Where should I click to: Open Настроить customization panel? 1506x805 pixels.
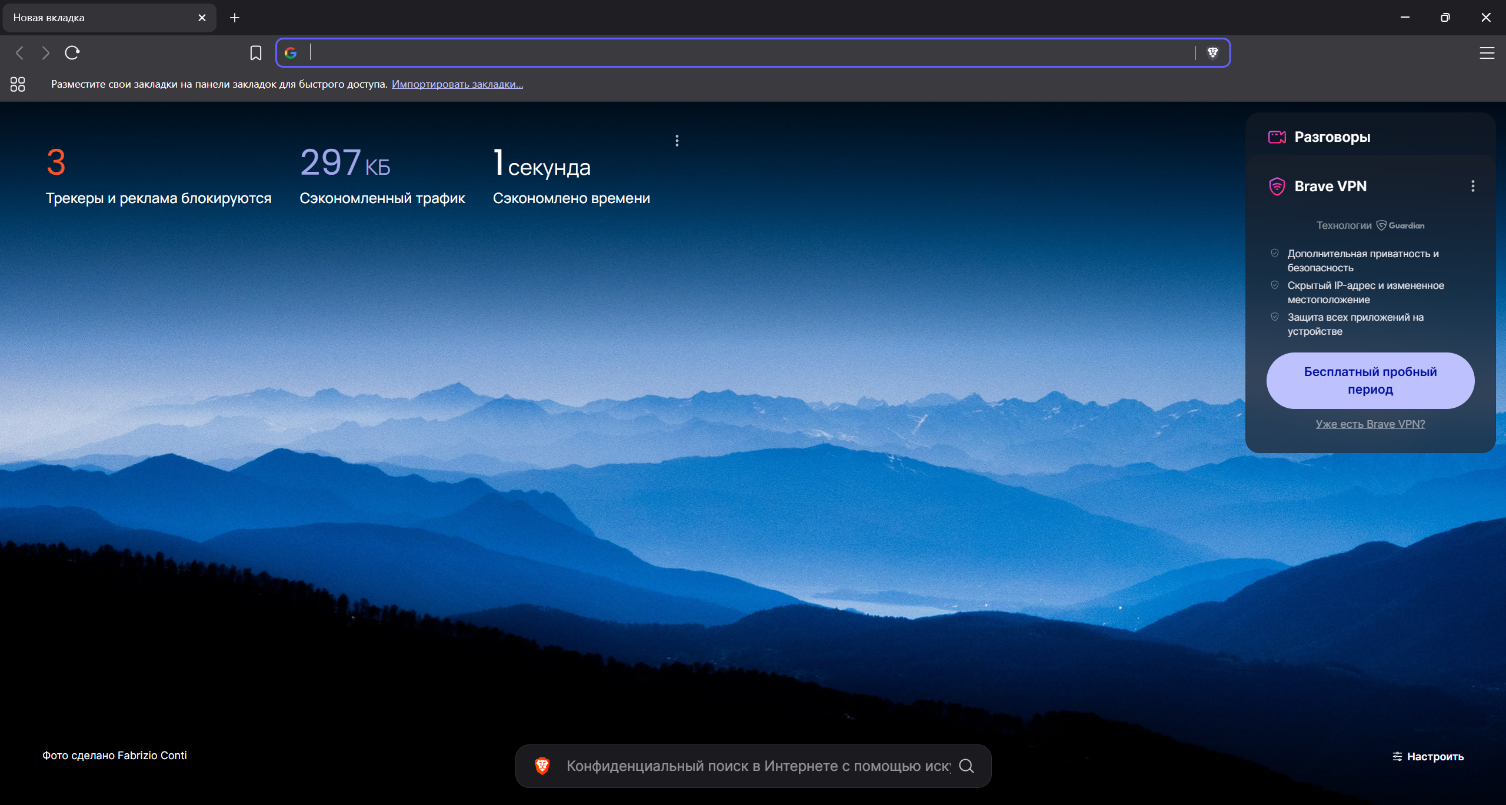[1428, 757]
